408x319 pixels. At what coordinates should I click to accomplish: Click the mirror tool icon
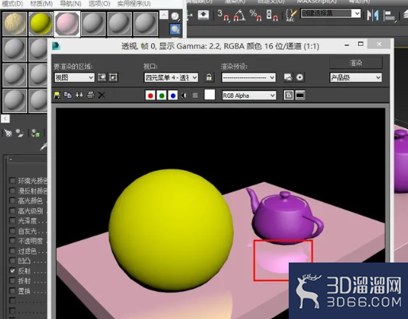[373, 15]
